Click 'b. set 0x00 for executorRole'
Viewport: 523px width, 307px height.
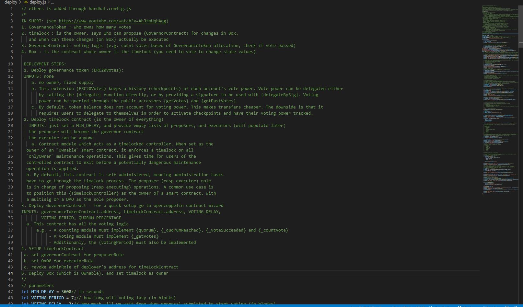point(59,261)
